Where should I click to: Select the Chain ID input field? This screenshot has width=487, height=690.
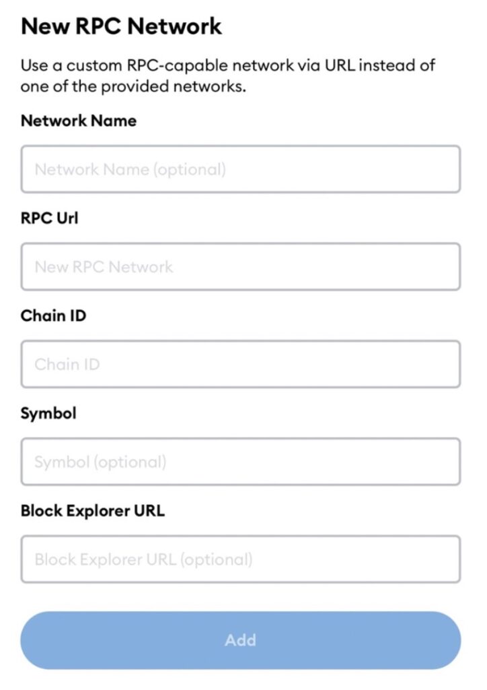point(241,364)
